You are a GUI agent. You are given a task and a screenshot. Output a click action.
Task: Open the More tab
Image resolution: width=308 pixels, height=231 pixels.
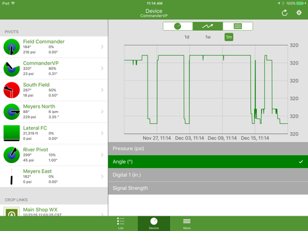coord(187,223)
